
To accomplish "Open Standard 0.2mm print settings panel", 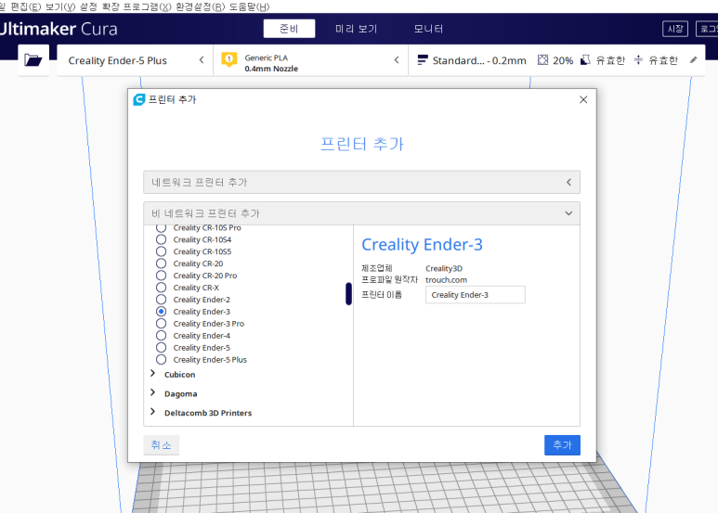I will pos(556,60).
